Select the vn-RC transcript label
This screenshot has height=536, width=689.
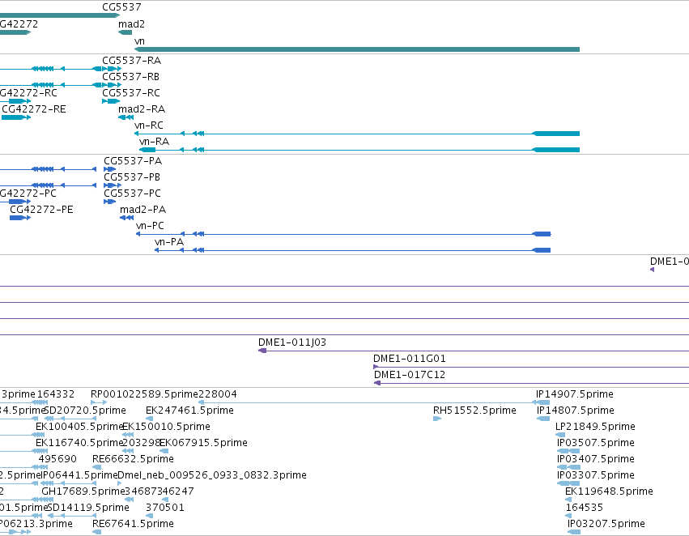[149, 125]
